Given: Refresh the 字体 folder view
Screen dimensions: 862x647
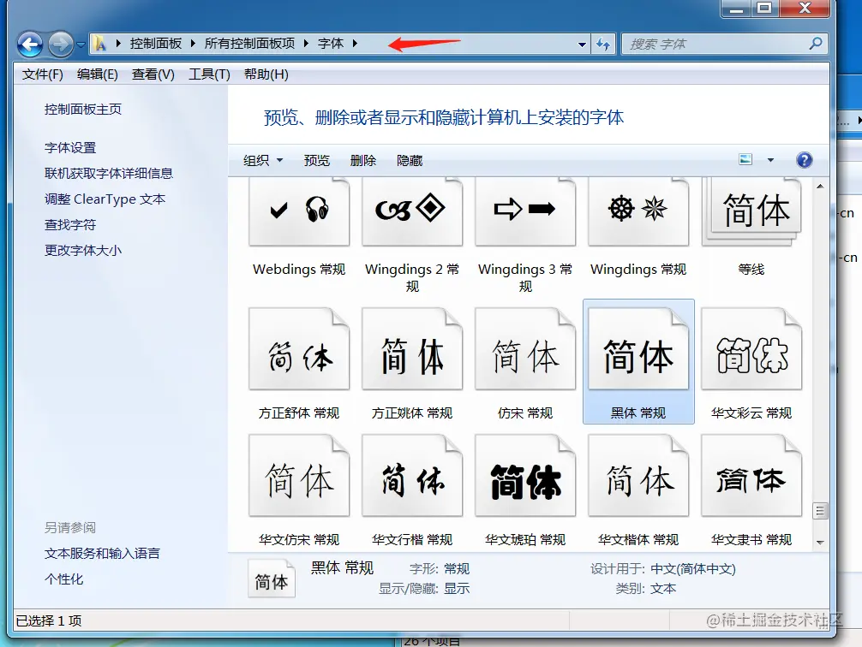Looking at the screenshot, I should tap(603, 44).
